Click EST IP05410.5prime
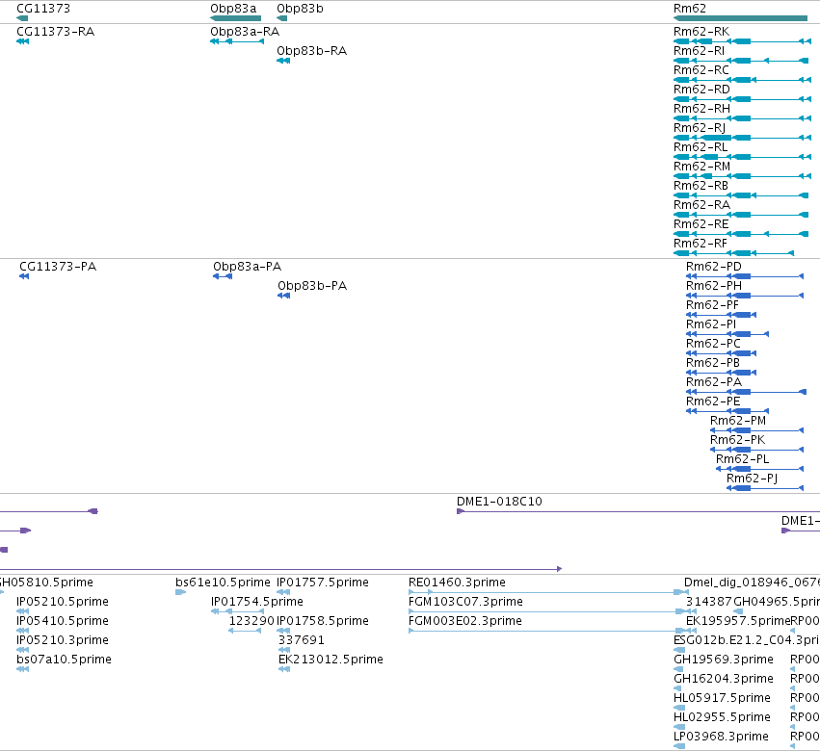Image resolution: width=820 pixels, height=751 pixels. tap(63, 621)
